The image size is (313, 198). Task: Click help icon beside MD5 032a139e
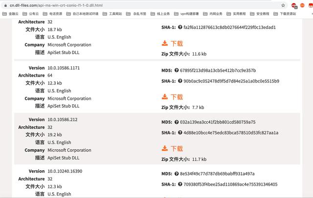177,122
